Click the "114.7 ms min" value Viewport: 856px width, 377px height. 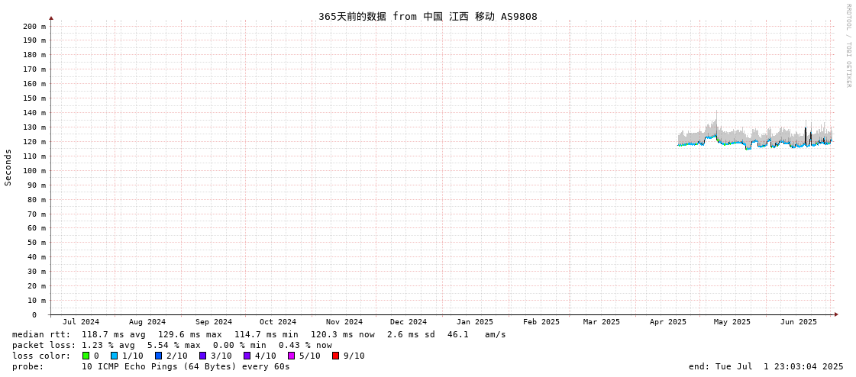tap(266, 334)
